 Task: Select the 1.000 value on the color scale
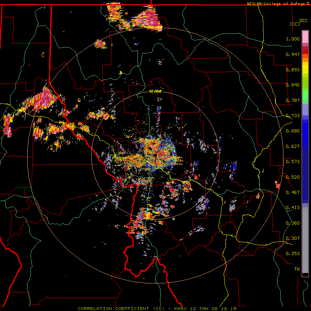293,39
